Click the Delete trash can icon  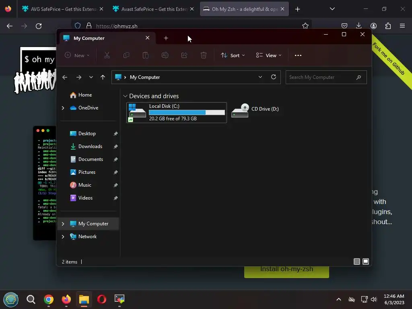(203, 55)
